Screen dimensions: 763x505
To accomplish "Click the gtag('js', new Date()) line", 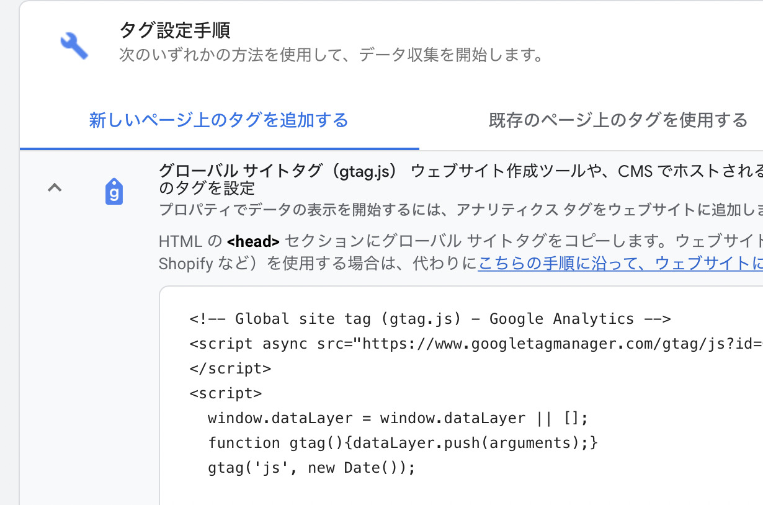I will tap(311, 468).
